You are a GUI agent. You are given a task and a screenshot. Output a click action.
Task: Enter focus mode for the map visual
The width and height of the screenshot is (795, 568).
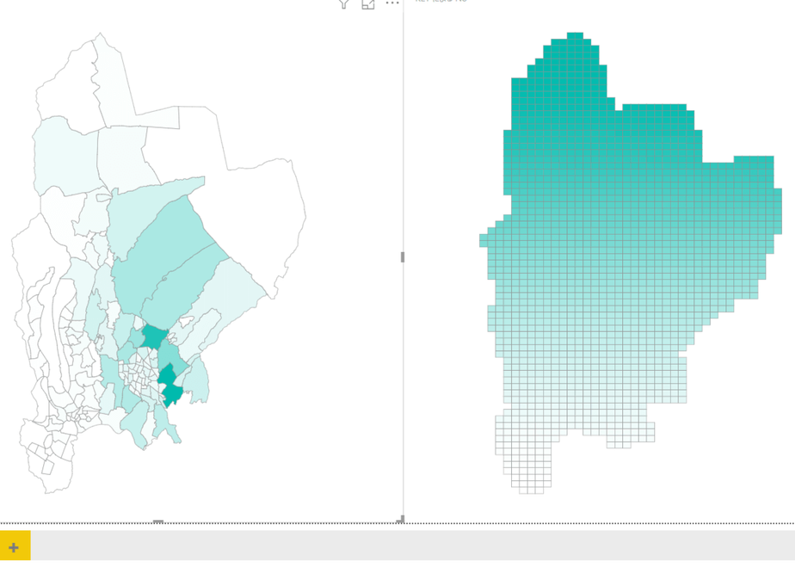point(368,4)
